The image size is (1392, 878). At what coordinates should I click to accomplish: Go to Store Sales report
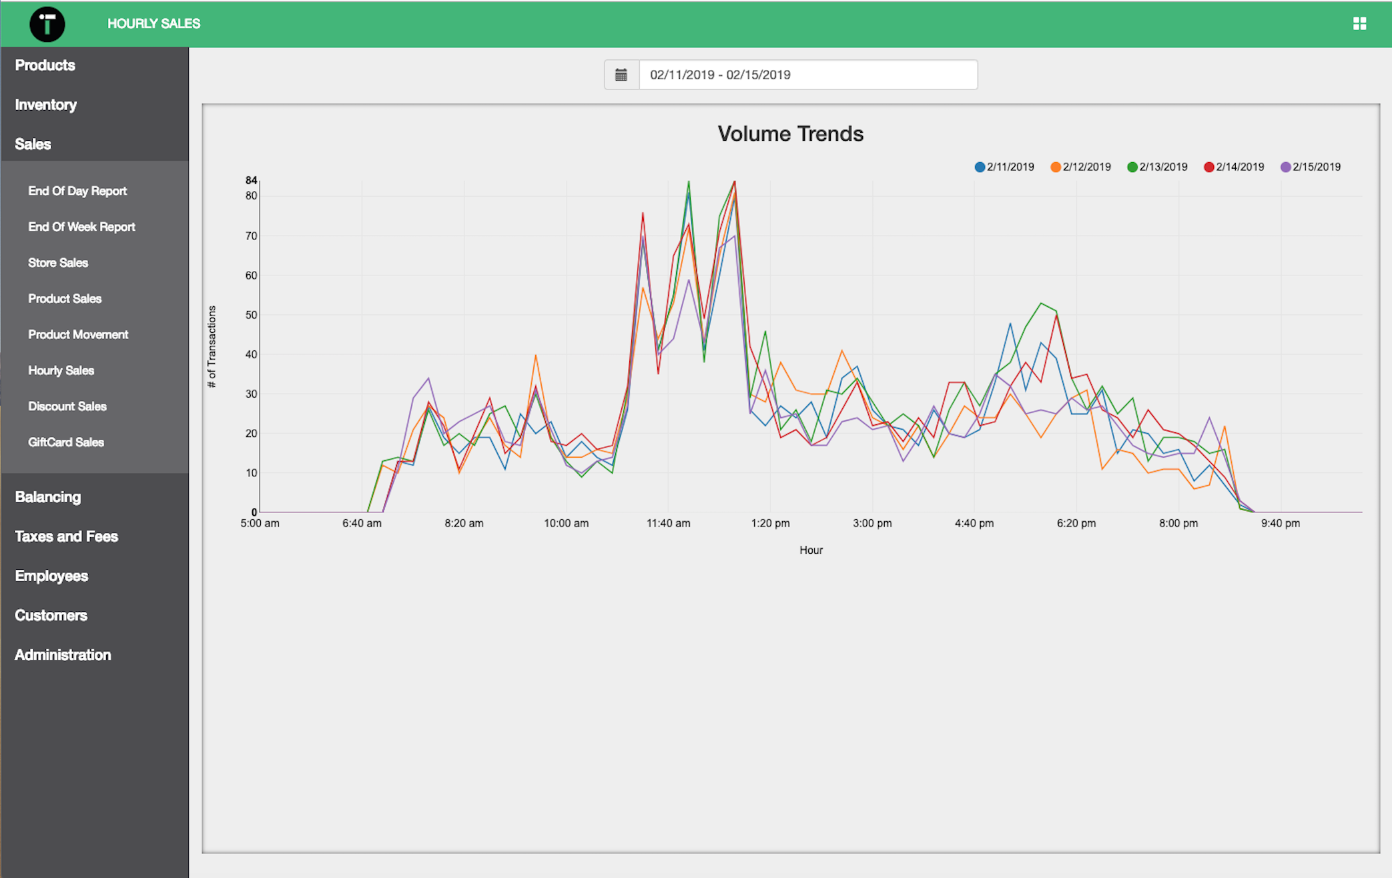pyautogui.click(x=58, y=263)
